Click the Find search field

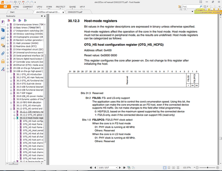point(191,7)
